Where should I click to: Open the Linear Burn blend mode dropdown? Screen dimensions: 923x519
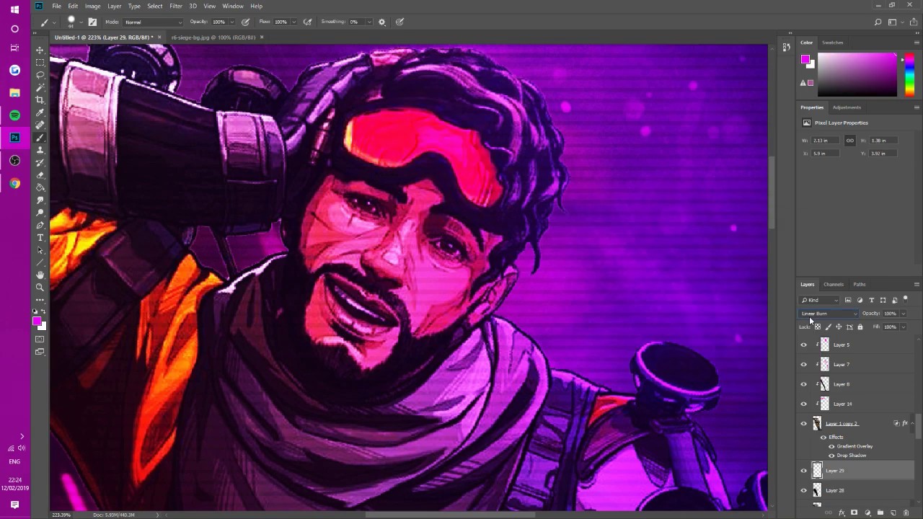point(829,314)
